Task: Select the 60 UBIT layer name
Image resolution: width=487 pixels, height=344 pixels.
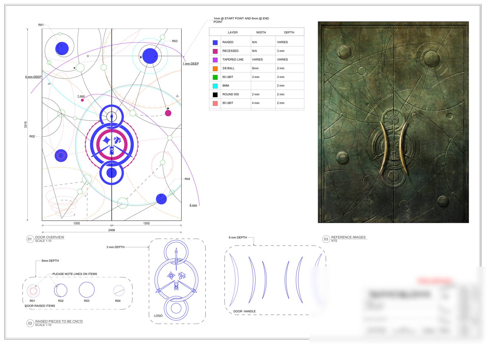Action: click(x=228, y=77)
